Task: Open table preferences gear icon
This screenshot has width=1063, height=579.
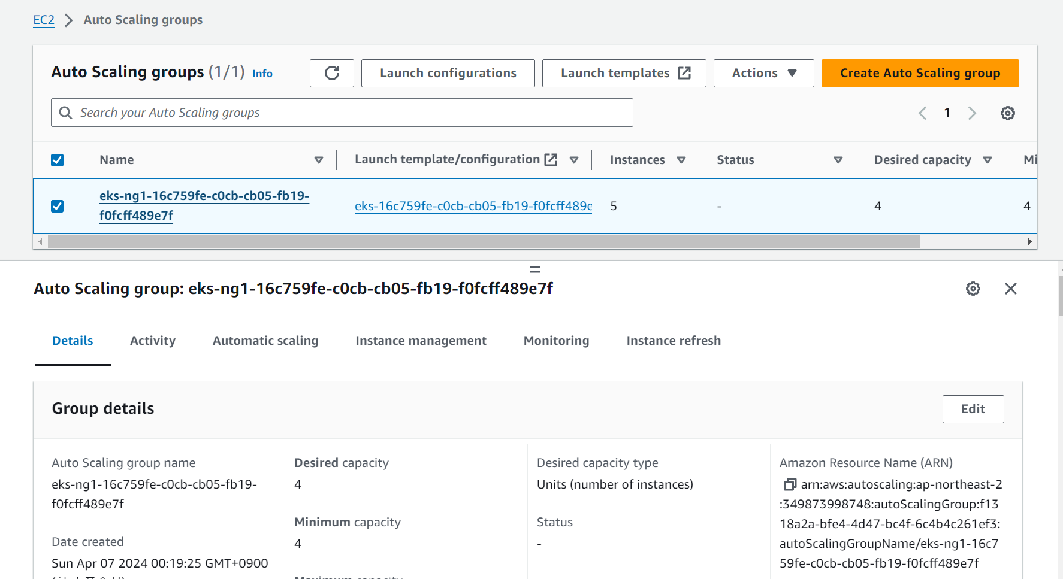Action: 1008,113
